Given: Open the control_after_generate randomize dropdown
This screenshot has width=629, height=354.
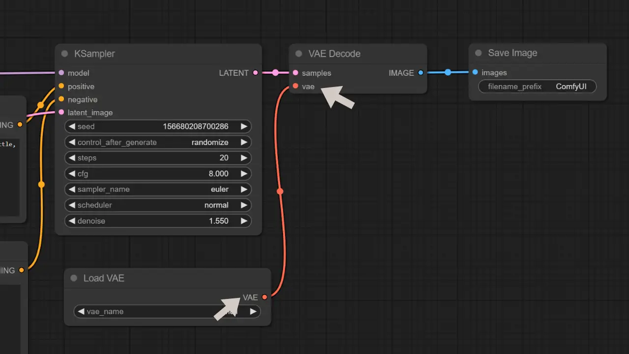Looking at the screenshot, I should pyautogui.click(x=158, y=142).
